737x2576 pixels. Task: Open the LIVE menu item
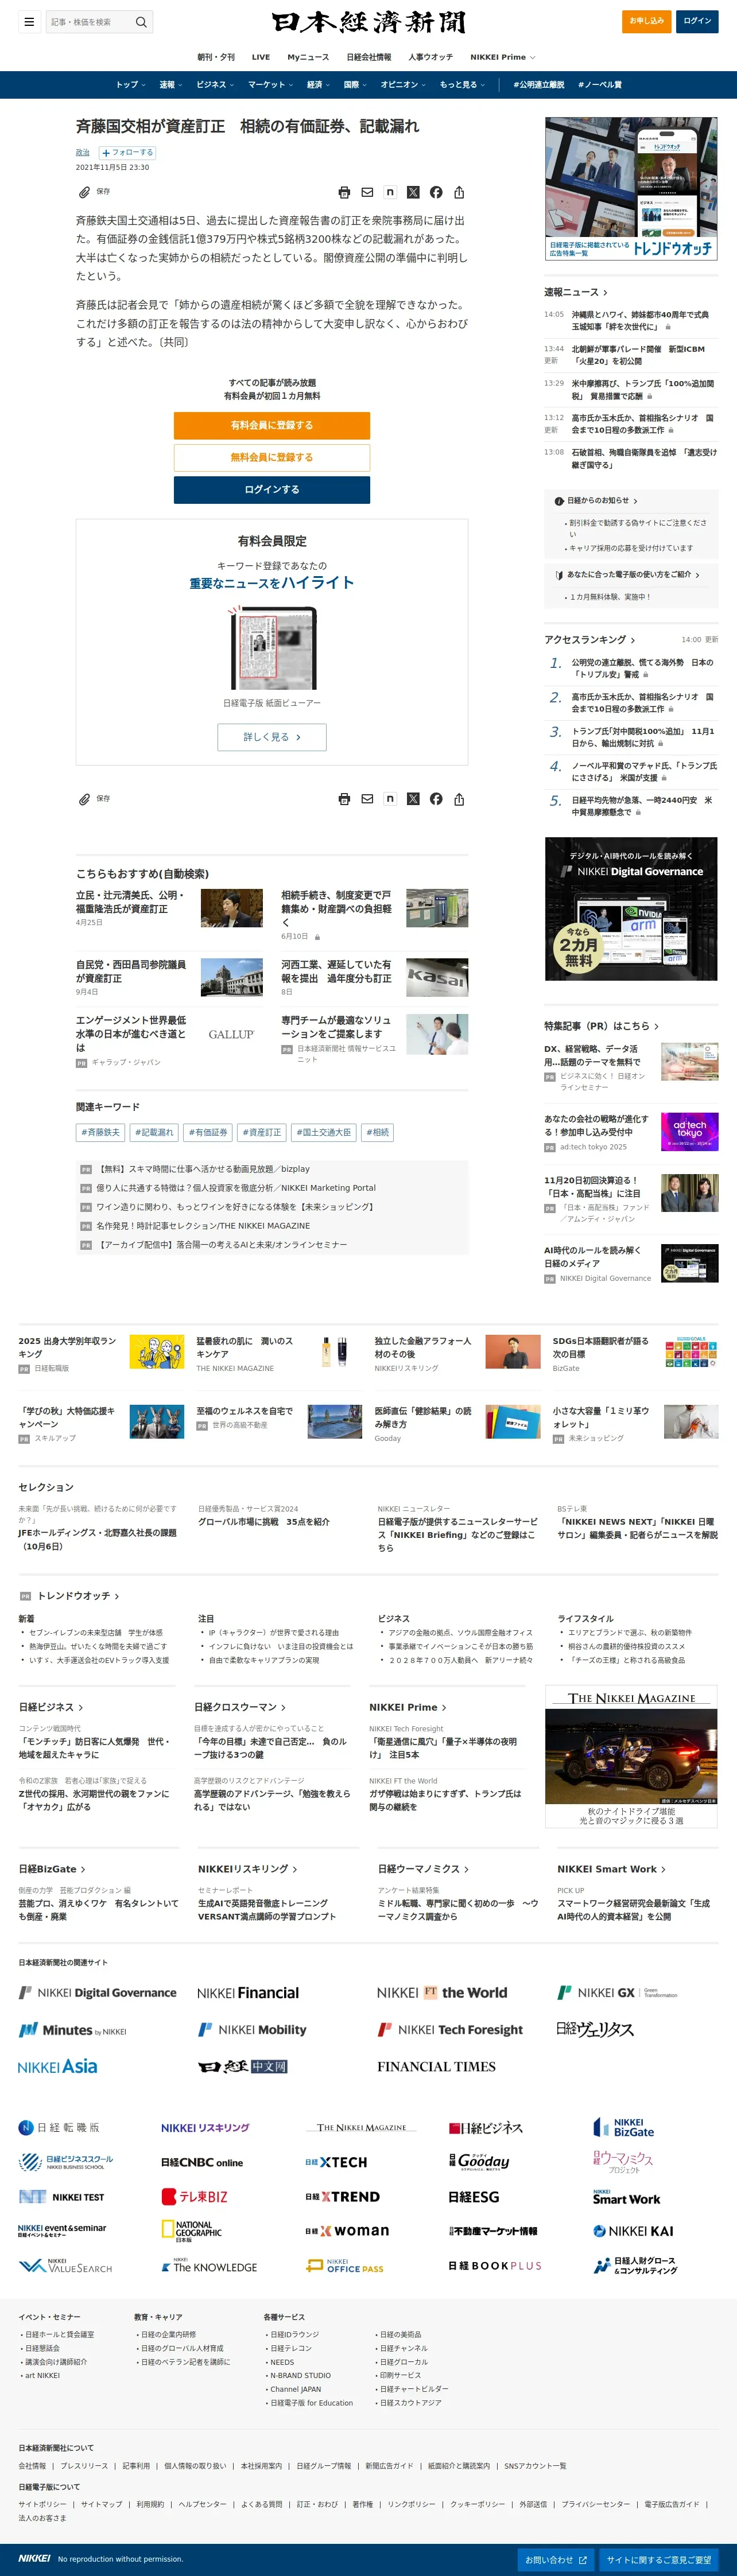tap(261, 57)
